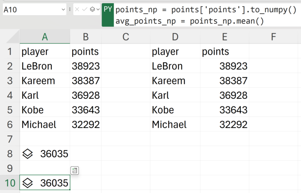Open the Name Box dropdown arrow
This screenshot has height=193, width=301.
tap(64, 9)
